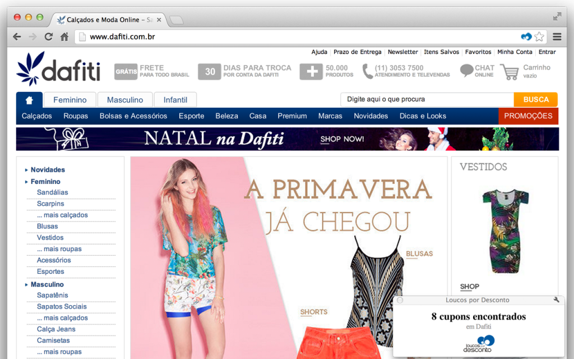Expand the Novidades sidebar section
Image resolution: width=574 pixels, height=359 pixels.
pos(48,170)
